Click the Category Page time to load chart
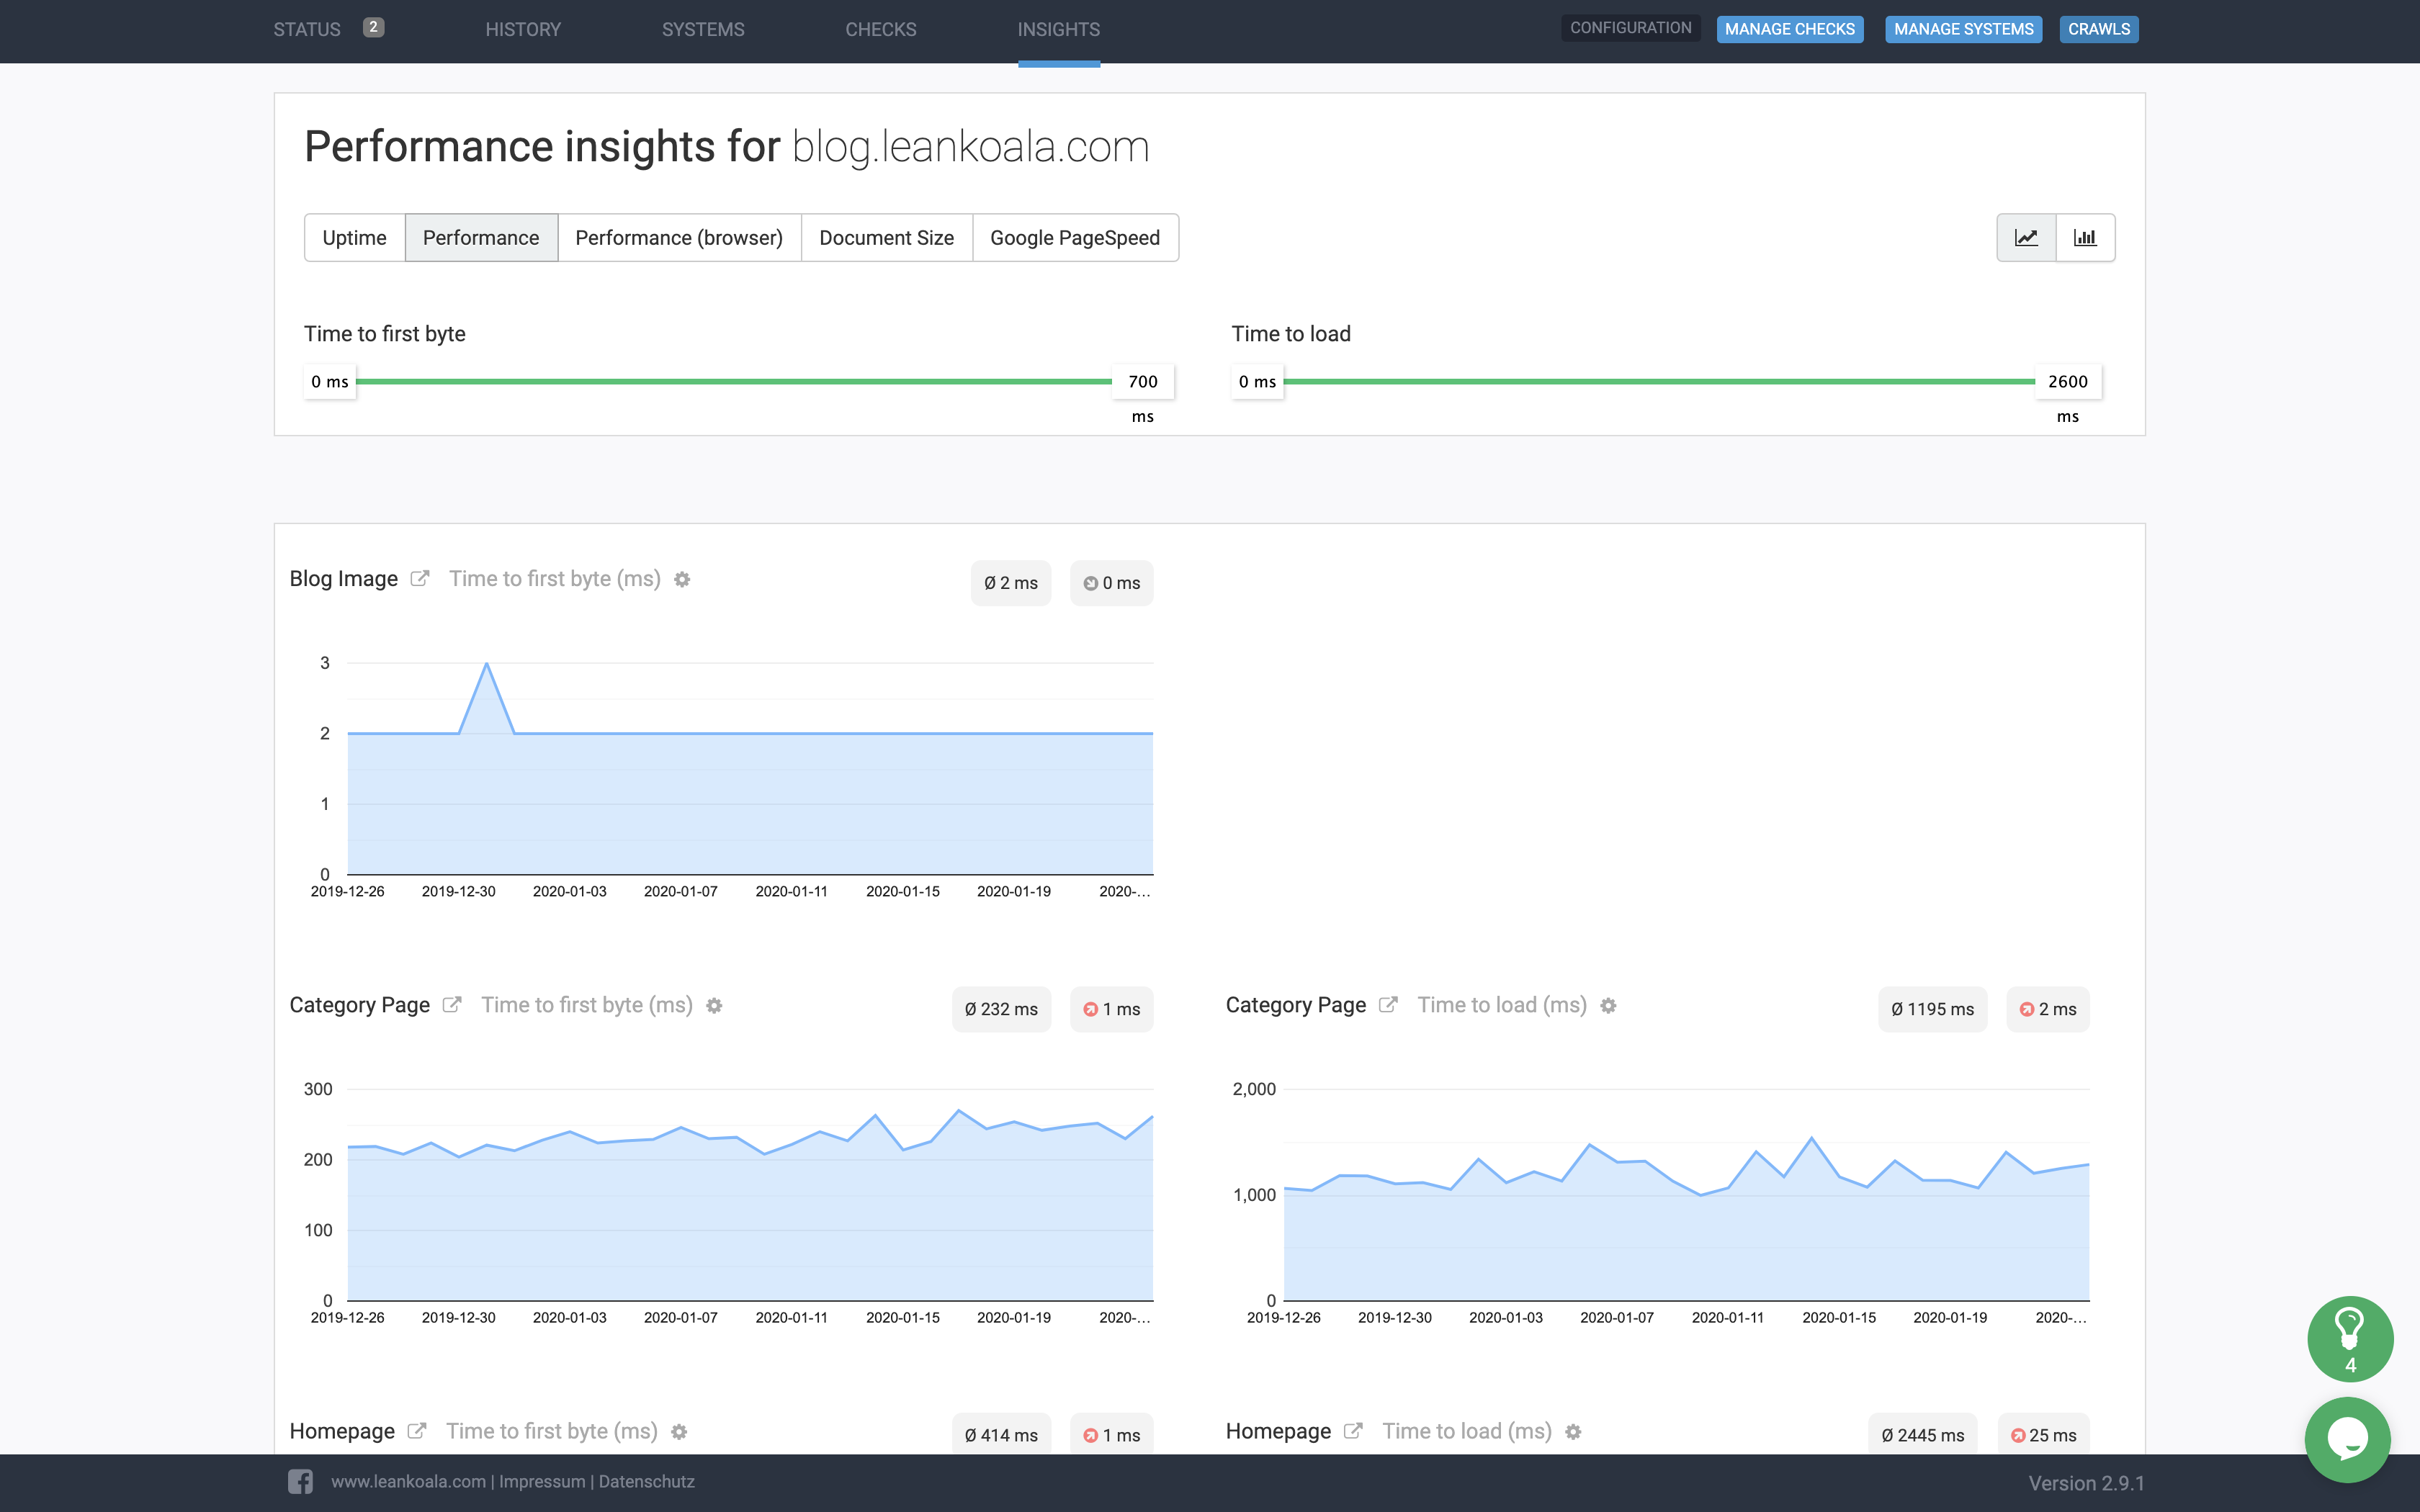The image size is (2420, 1512). [x=1686, y=1195]
